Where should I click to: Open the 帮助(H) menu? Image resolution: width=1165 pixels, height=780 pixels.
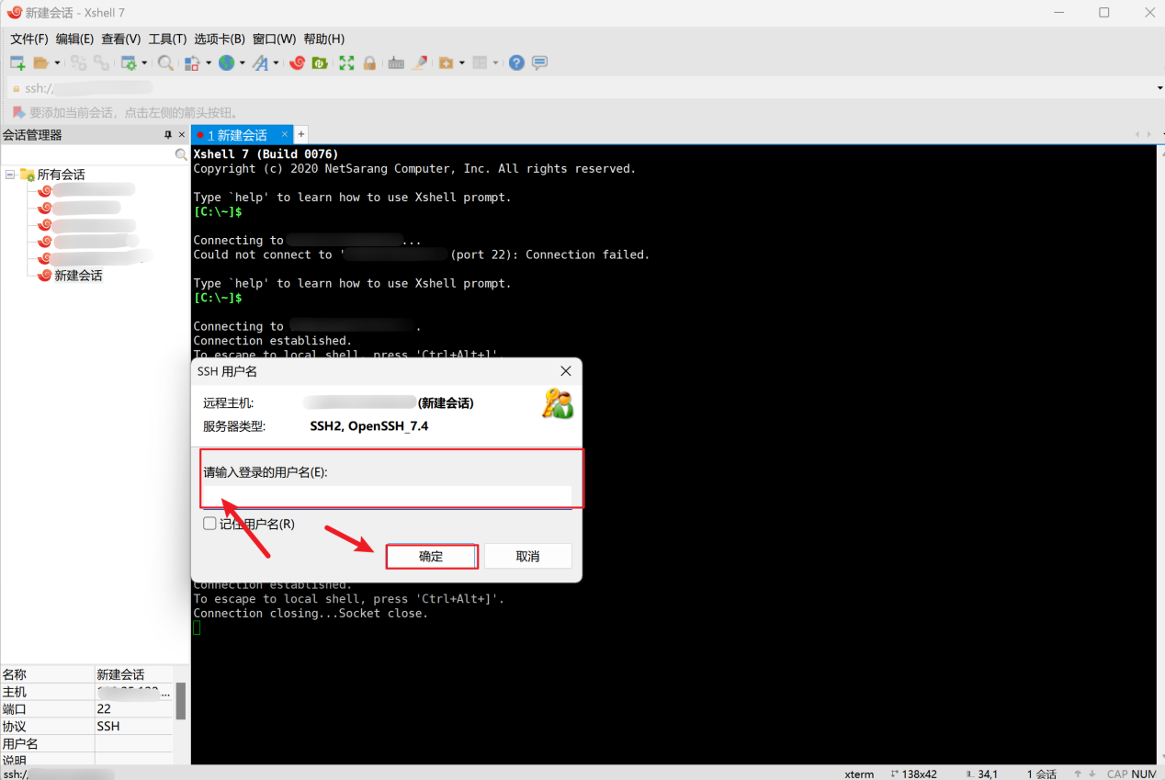(323, 39)
